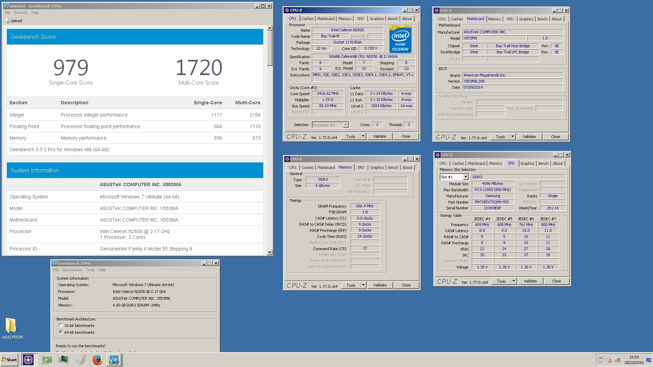Switch to Caches tab in CPU window
The height and width of the screenshot is (367, 653).
pyautogui.click(x=307, y=19)
